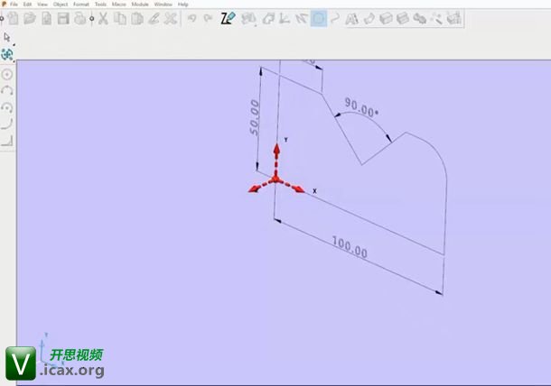Viewport: 551px width, 386px height.
Task: Click the Cut scissors icon
Action: tap(103, 18)
